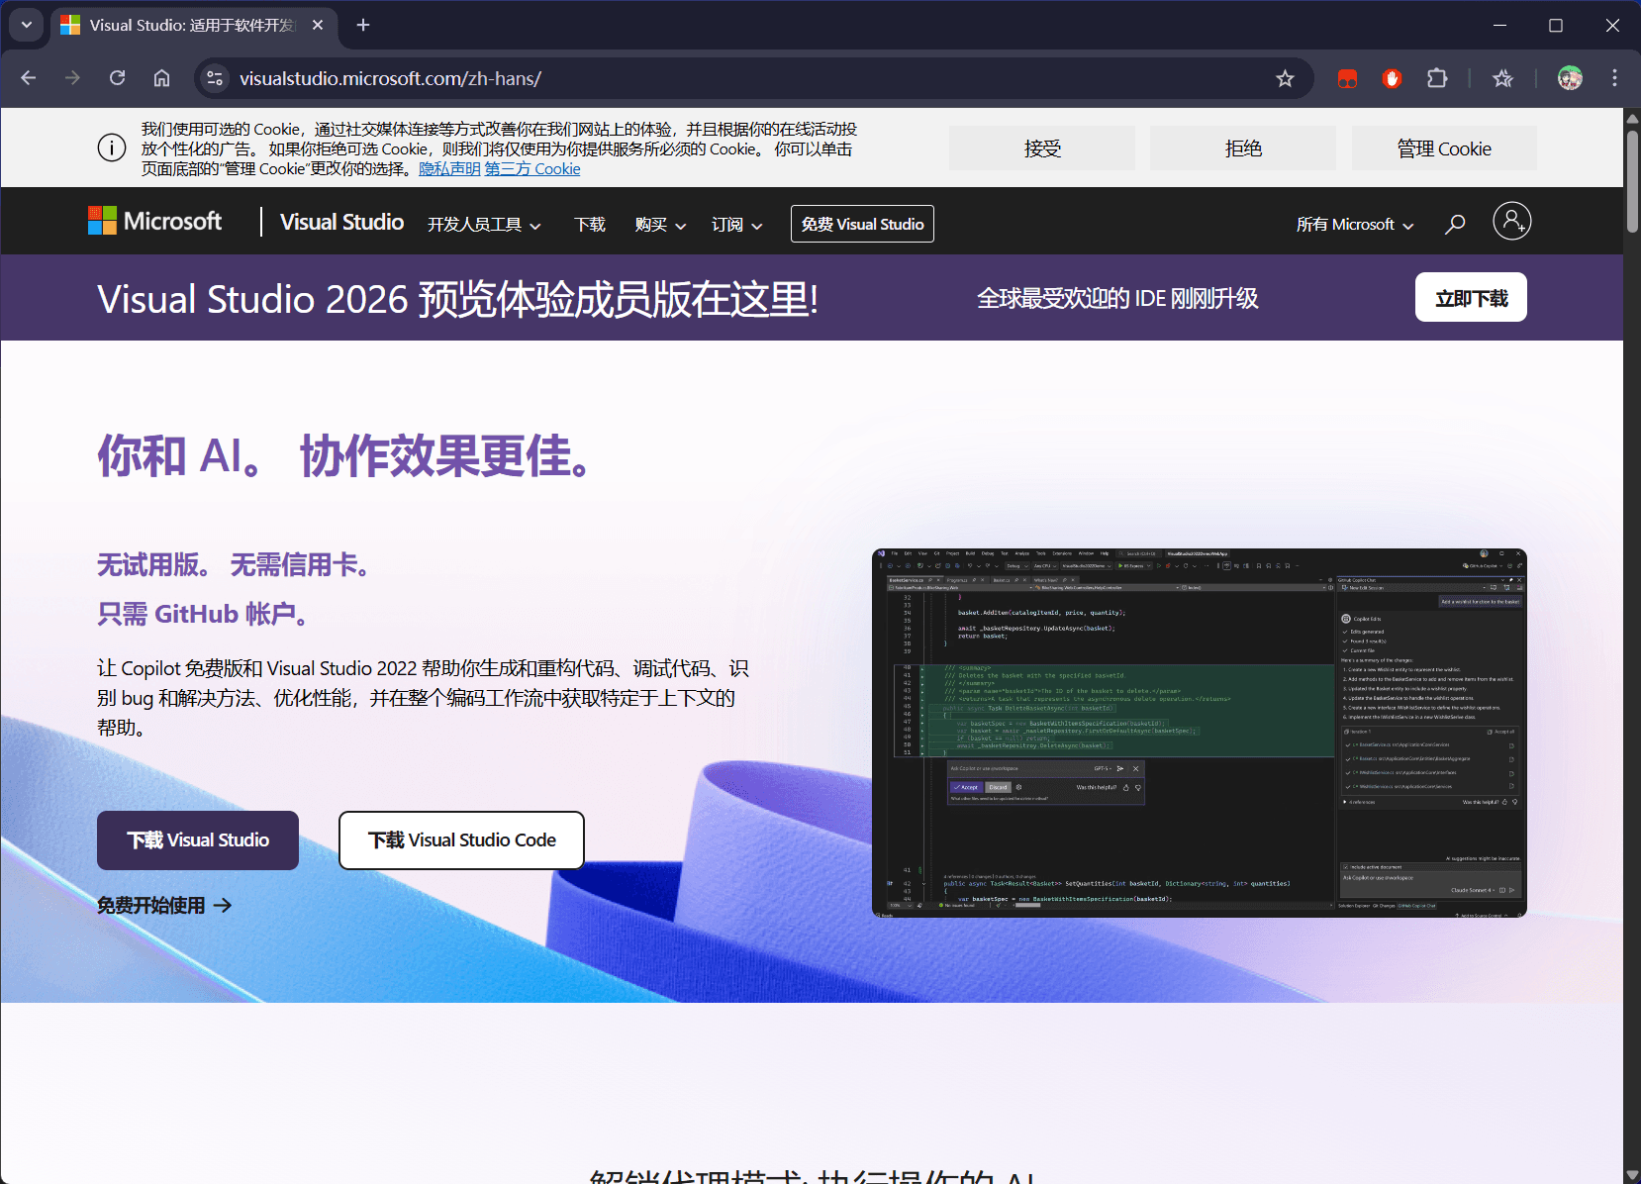The image size is (1641, 1184).
Task: Open the 所有 Microsoft dropdown
Action: click(1354, 225)
